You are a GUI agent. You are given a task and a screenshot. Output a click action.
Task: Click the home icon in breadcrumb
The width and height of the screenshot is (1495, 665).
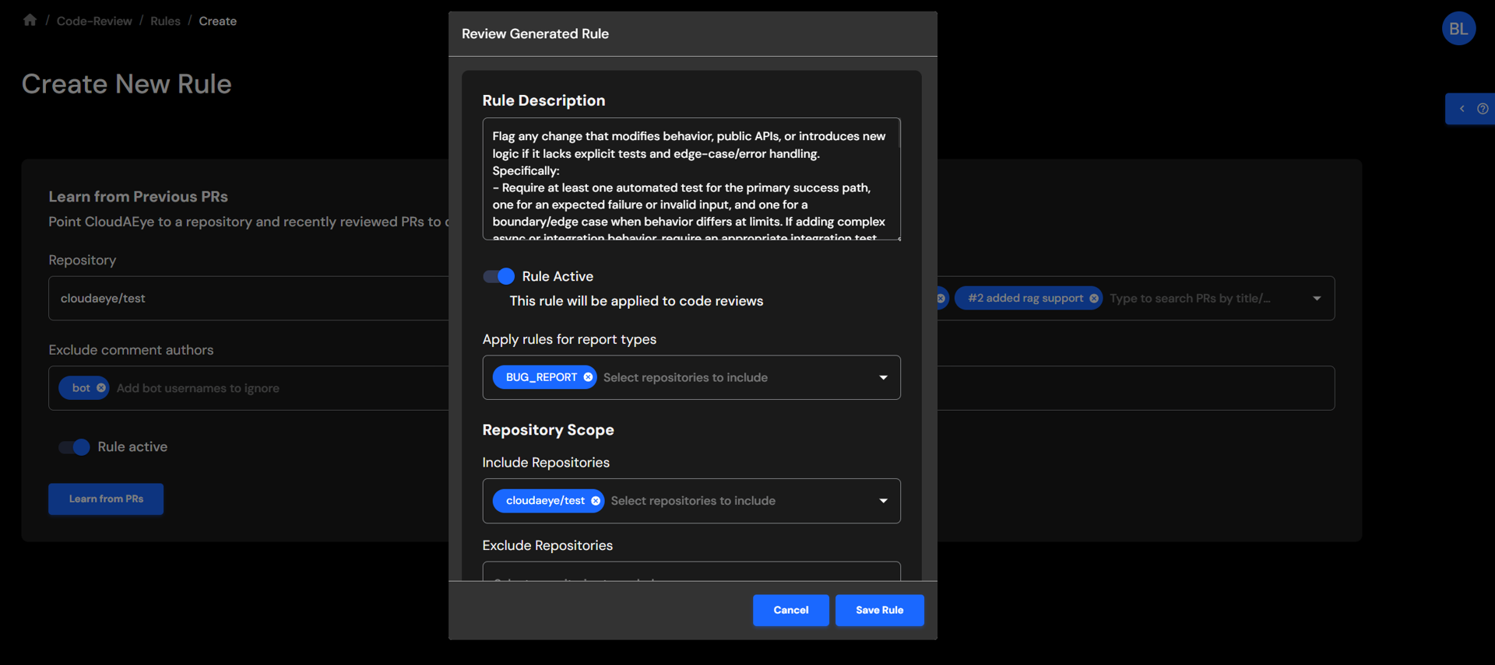pos(30,20)
